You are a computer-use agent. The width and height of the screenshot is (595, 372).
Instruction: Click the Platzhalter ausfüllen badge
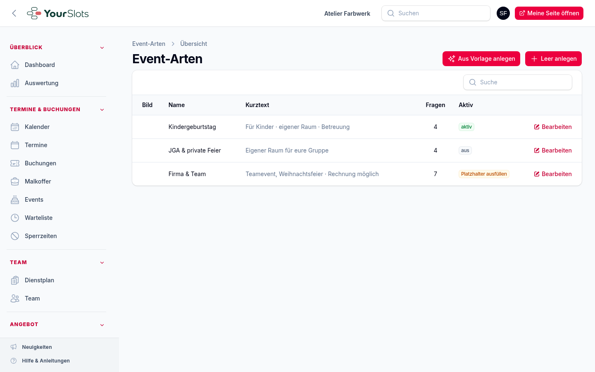click(x=484, y=174)
